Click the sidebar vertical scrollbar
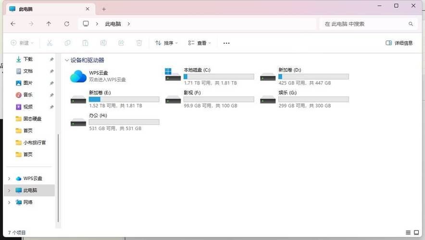The width and height of the screenshot is (425, 240). pyautogui.click(x=58, y=178)
